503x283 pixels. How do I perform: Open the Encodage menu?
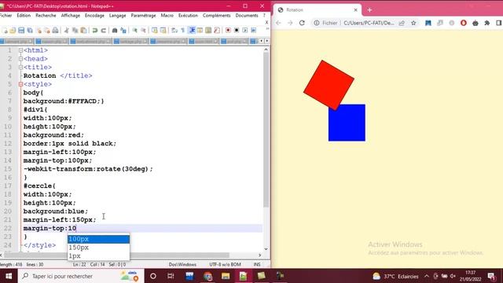pyautogui.click(x=94, y=16)
